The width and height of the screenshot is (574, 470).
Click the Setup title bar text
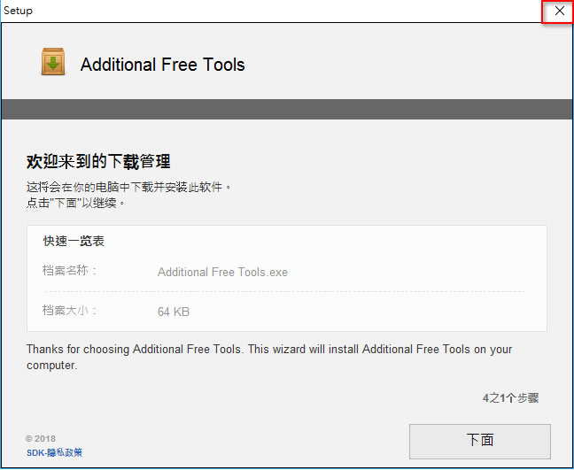pos(18,11)
